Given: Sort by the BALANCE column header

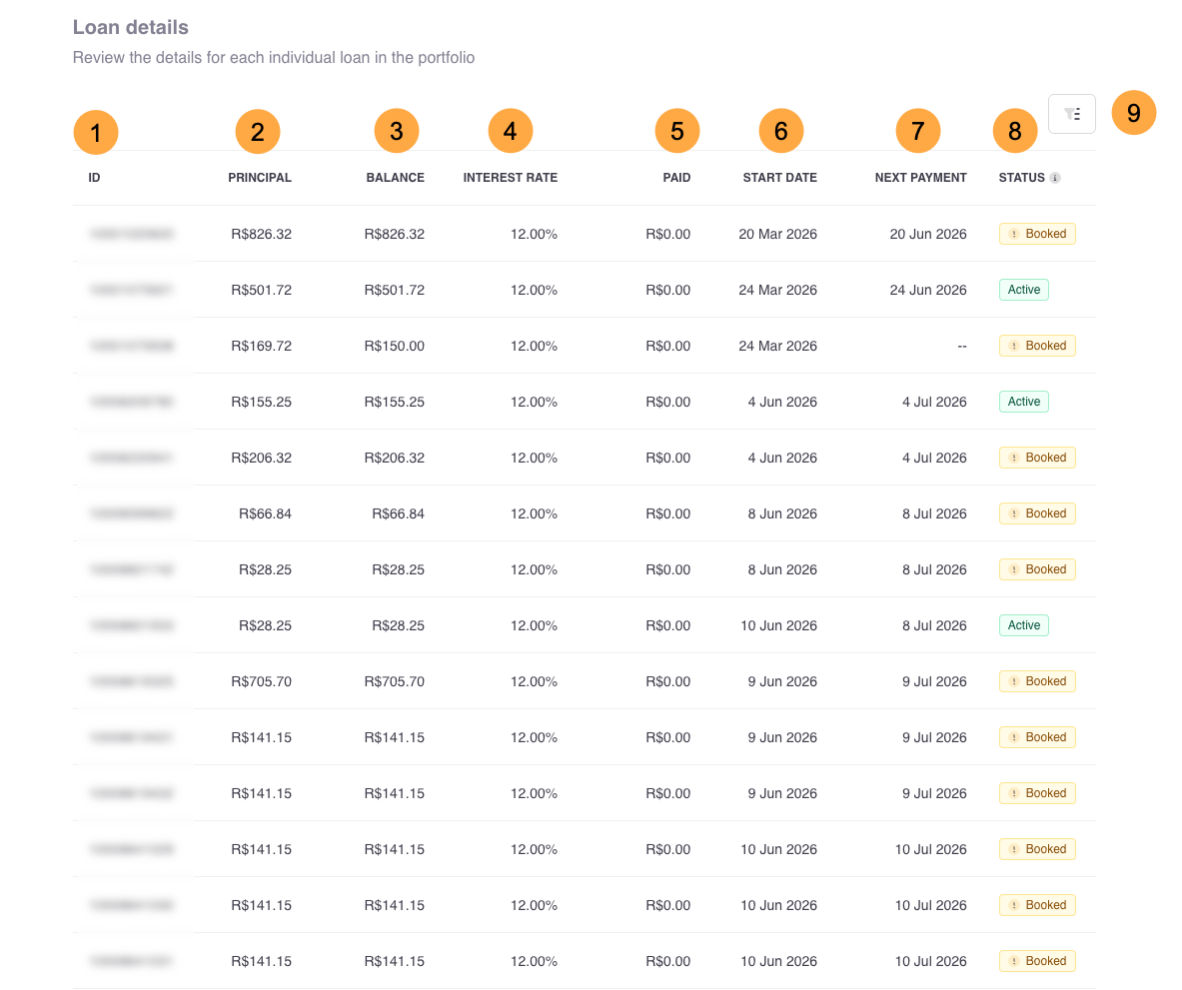Looking at the screenshot, I should pyautogui.click(x=395, y=178).
